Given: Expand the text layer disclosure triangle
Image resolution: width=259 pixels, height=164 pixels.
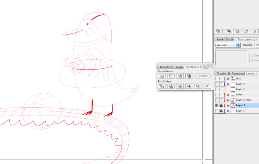Looking at the screenshot, I should [x=228, y=79].
